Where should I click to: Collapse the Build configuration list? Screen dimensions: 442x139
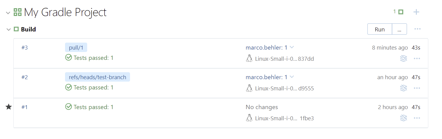pyautogui.click(x=8, y=29)
